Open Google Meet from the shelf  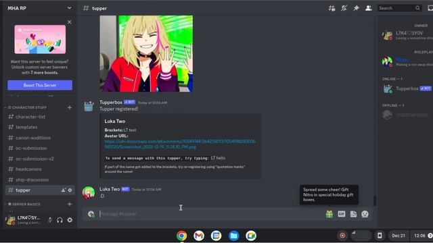[251, 236]
